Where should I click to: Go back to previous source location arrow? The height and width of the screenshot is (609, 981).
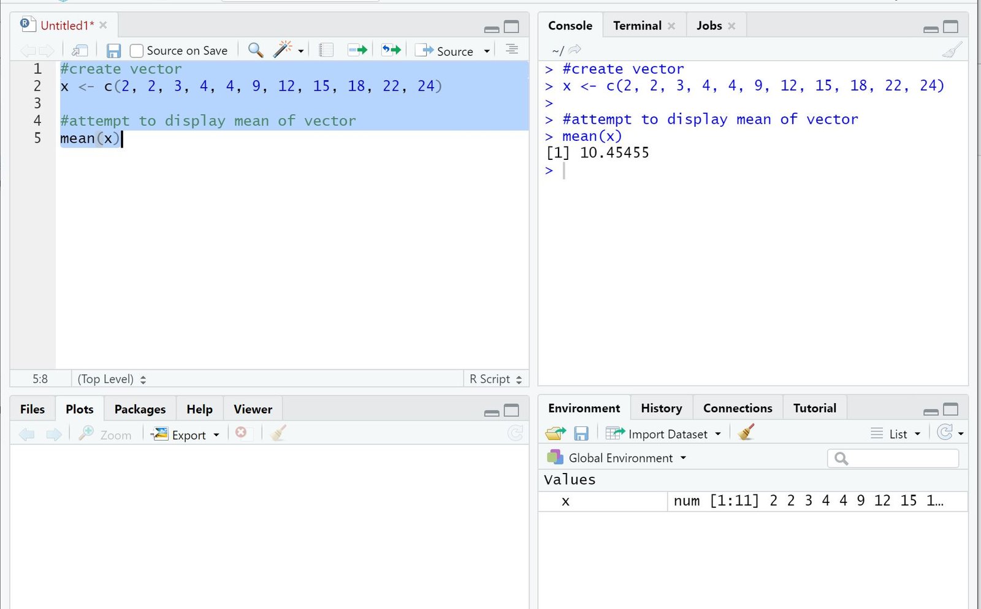pyautogui.click(x=27, y=50)
